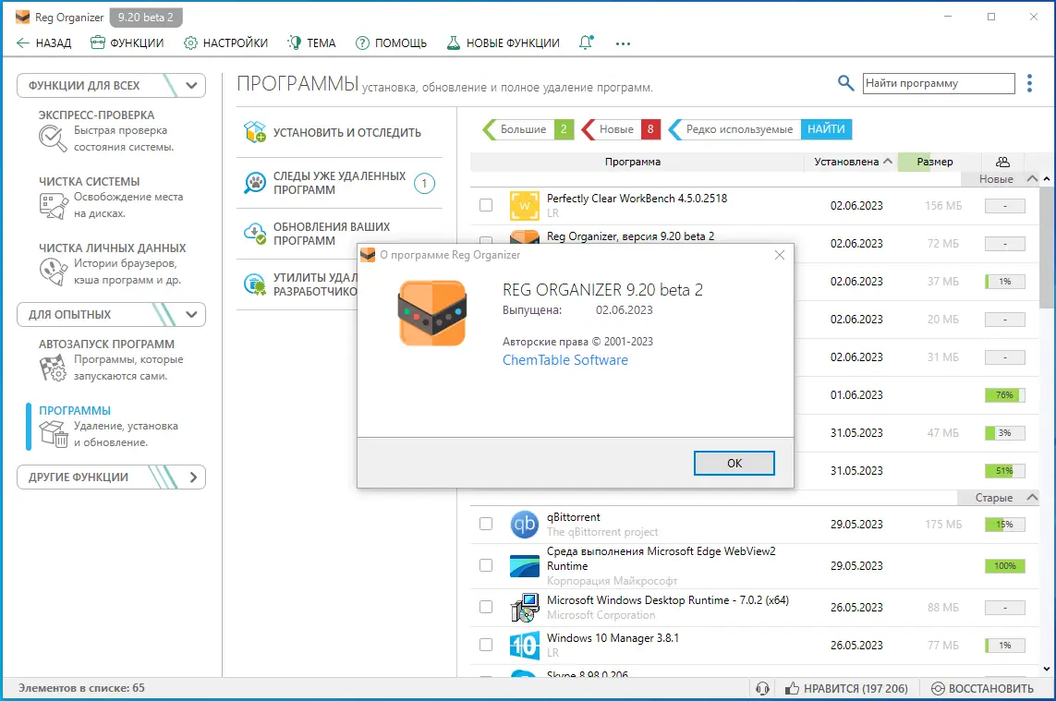Open the vertical dots options menu
This screenshot has width=1056, height=701.
click(1029, 83)
